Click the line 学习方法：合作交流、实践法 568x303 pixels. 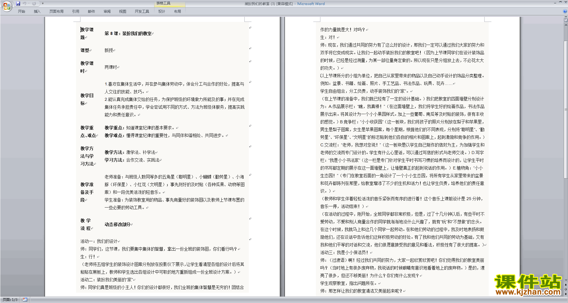[x=132, y=160]
